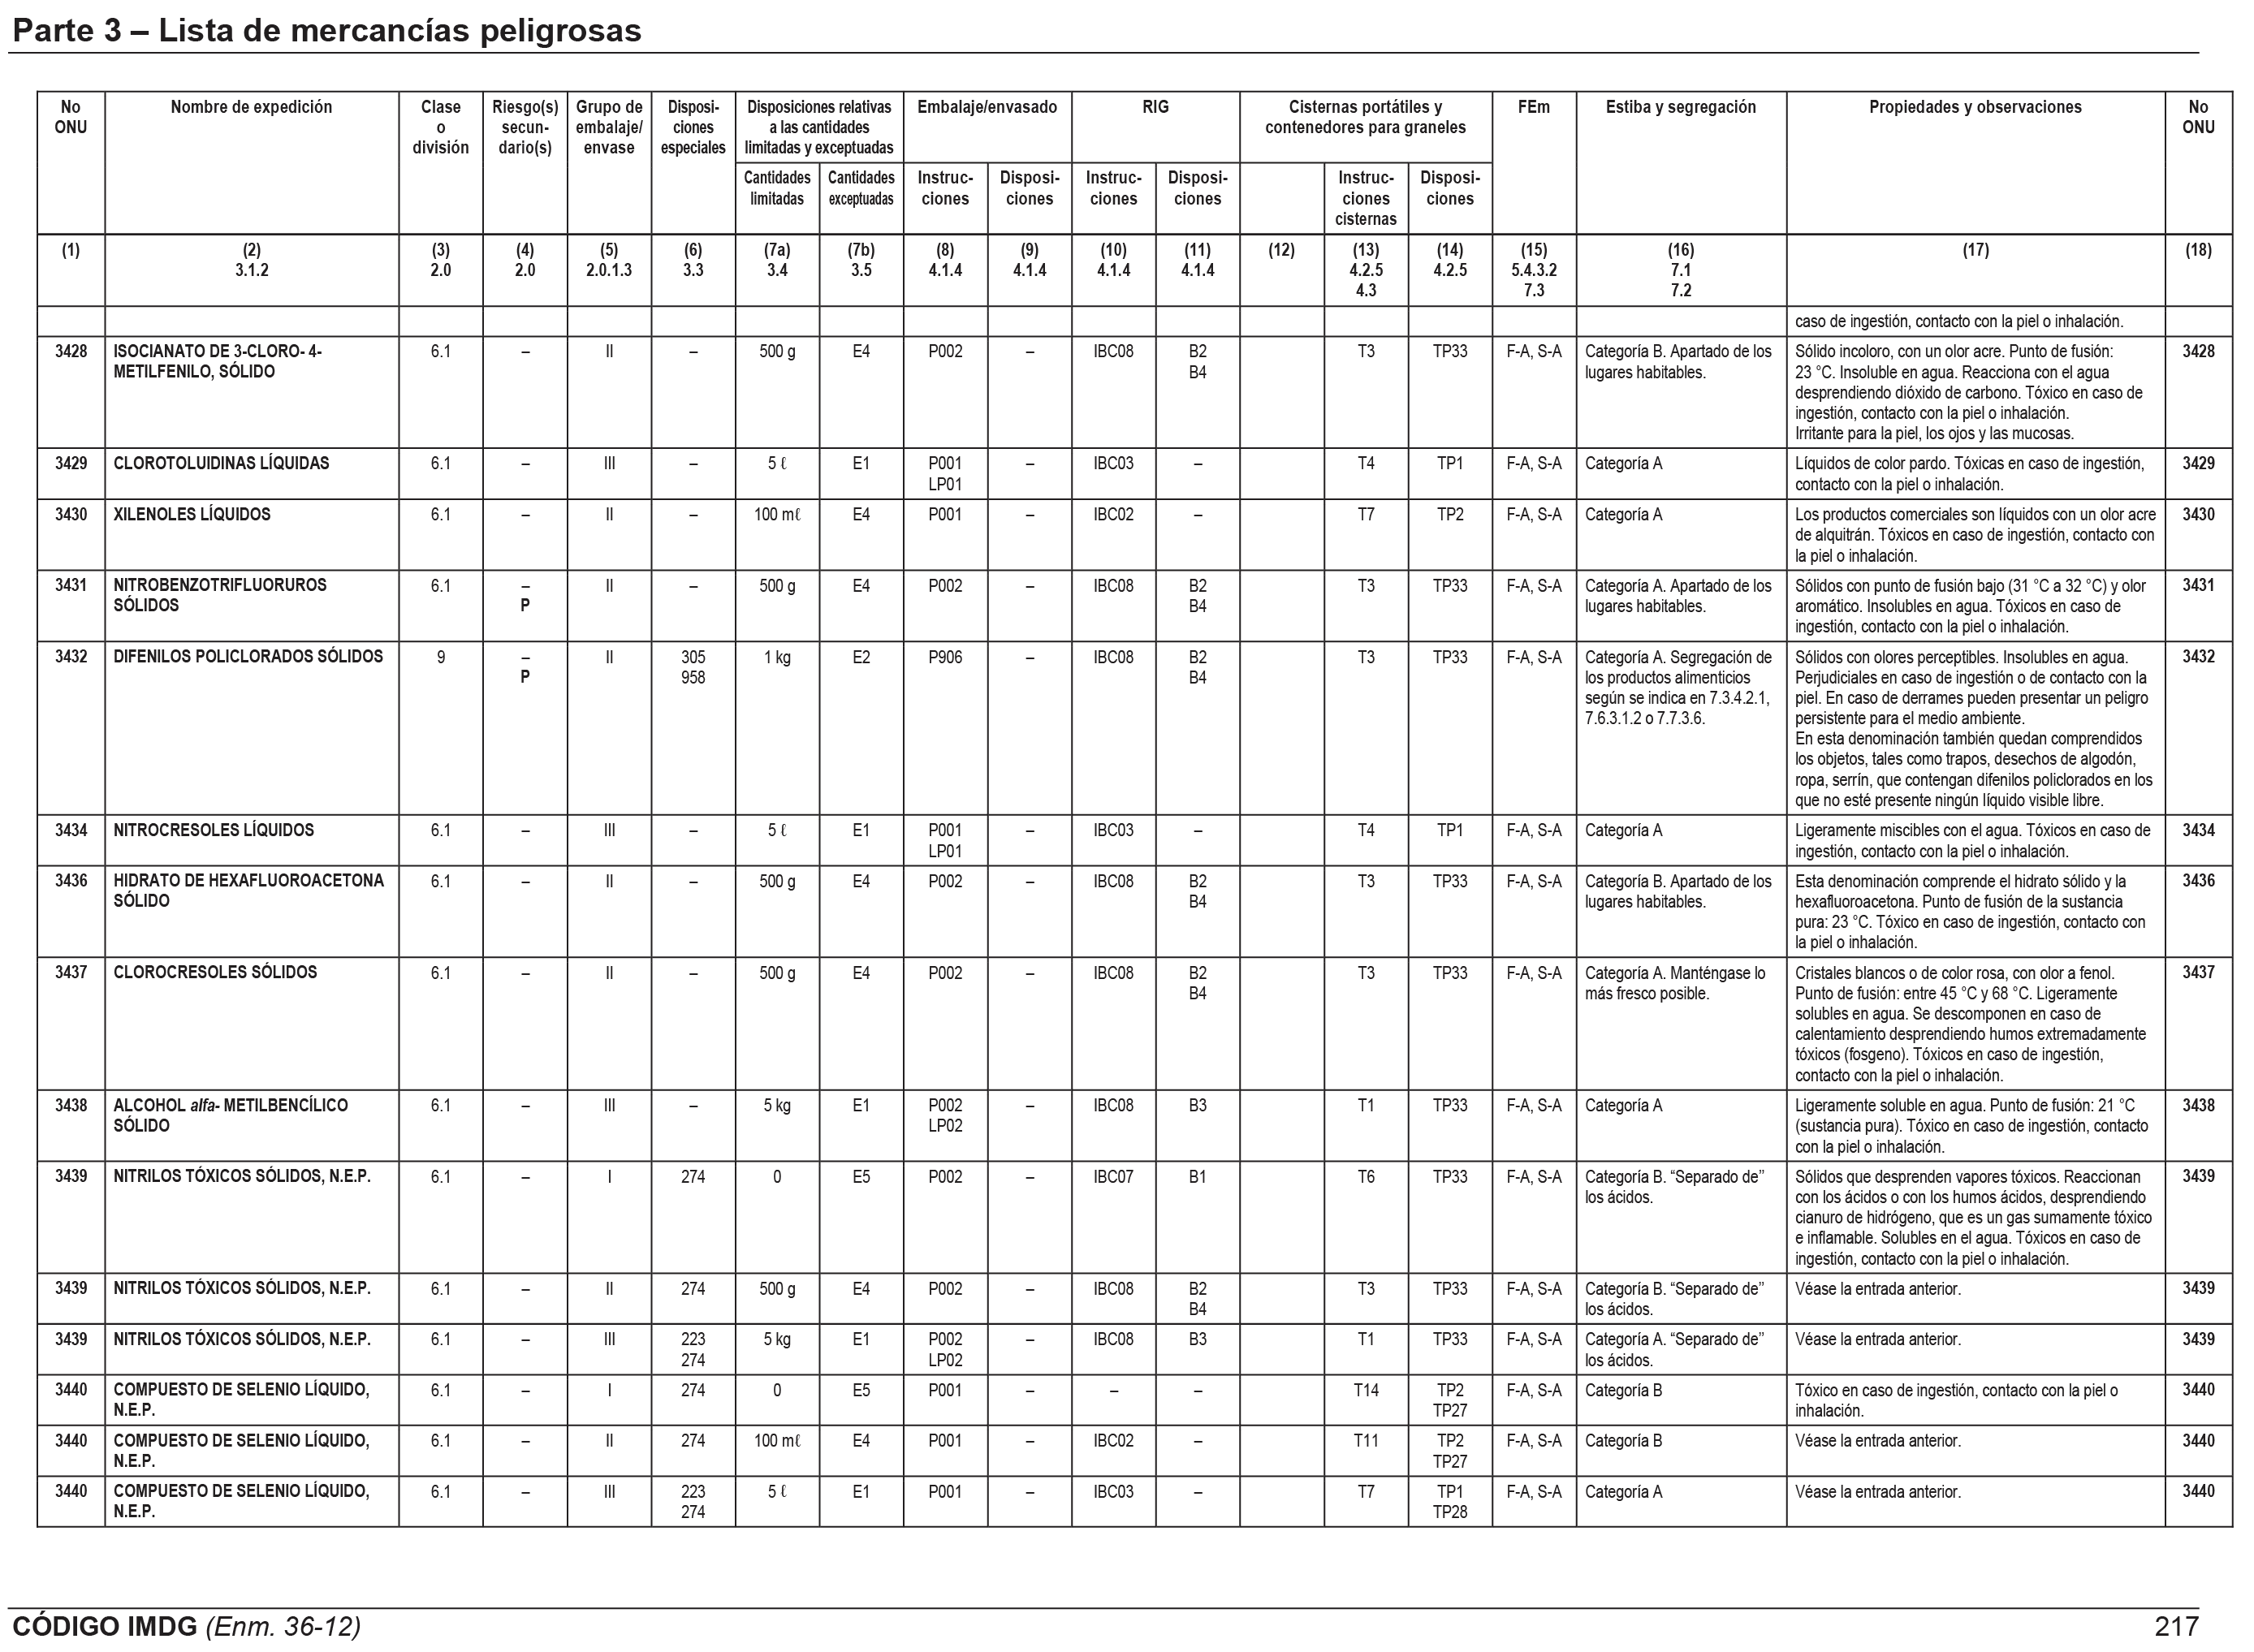Click the 'Cisternas portátiles y contenedores para graneles' header
Screen dimensions: 2254x1652
point(1365,117)
